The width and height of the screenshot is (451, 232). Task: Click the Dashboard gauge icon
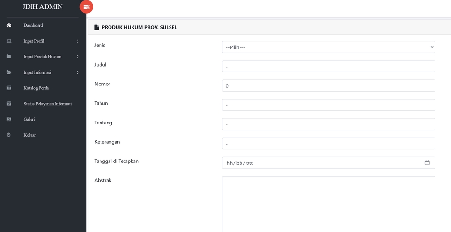[8, 25]
